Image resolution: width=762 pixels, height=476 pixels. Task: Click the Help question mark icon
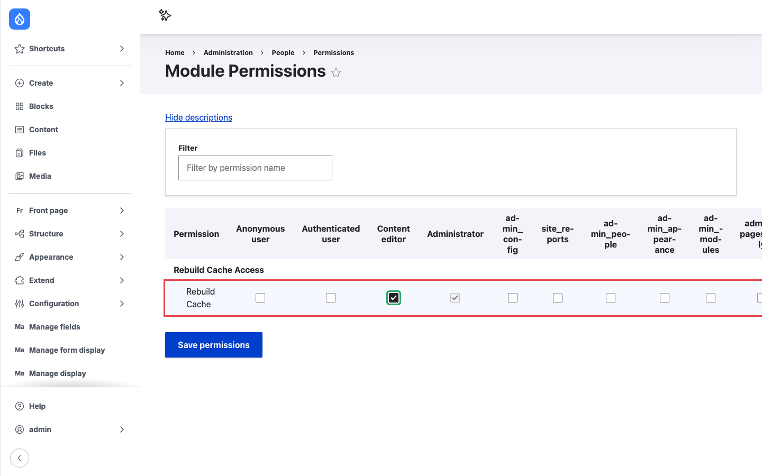pos(20,406)
